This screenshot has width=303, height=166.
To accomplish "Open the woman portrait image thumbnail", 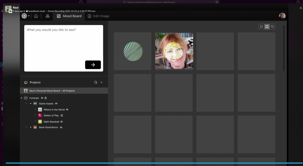I will [174, 51].
